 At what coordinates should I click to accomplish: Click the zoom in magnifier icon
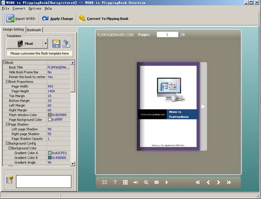pos(146,182)
